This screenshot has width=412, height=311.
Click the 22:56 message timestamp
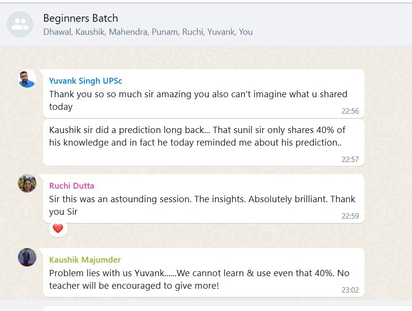pos(350,111)
